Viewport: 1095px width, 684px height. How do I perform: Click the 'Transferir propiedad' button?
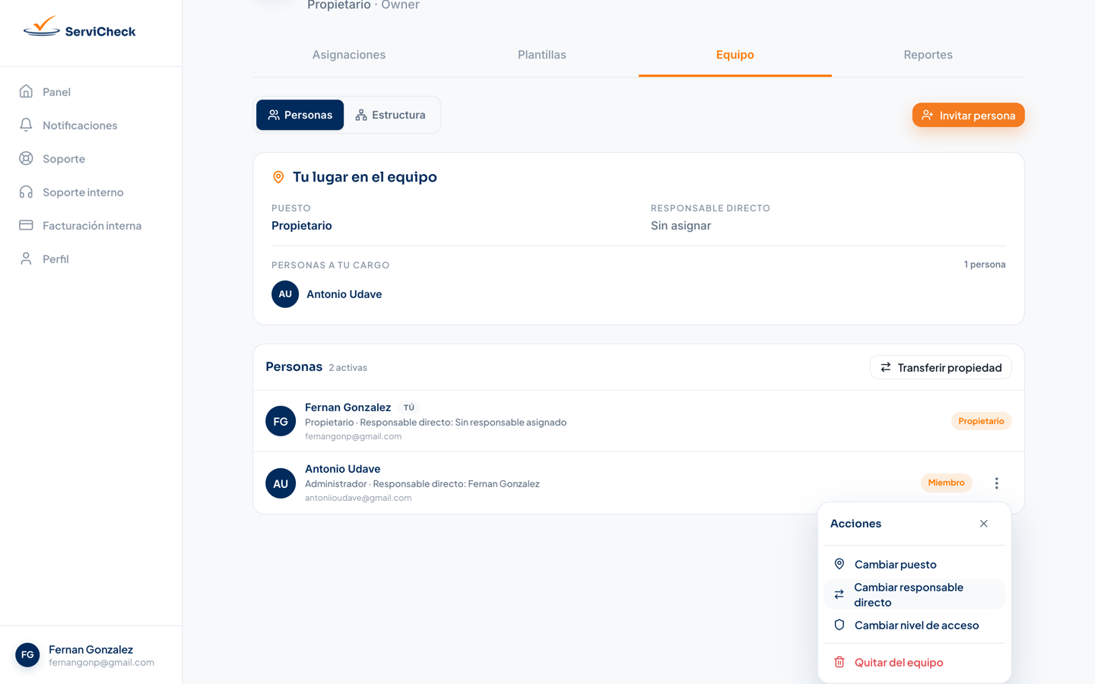(941, 367)
